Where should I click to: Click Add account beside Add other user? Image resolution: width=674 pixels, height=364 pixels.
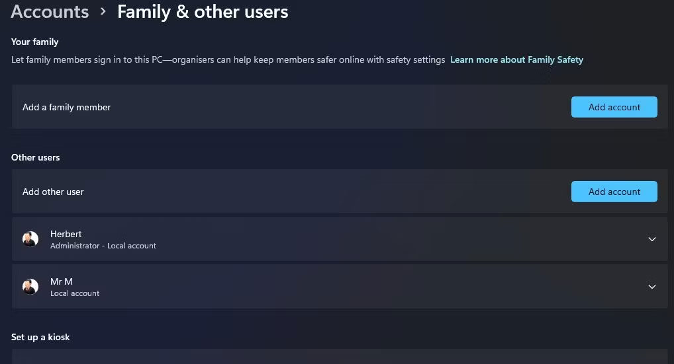click(x=614, y=191)
